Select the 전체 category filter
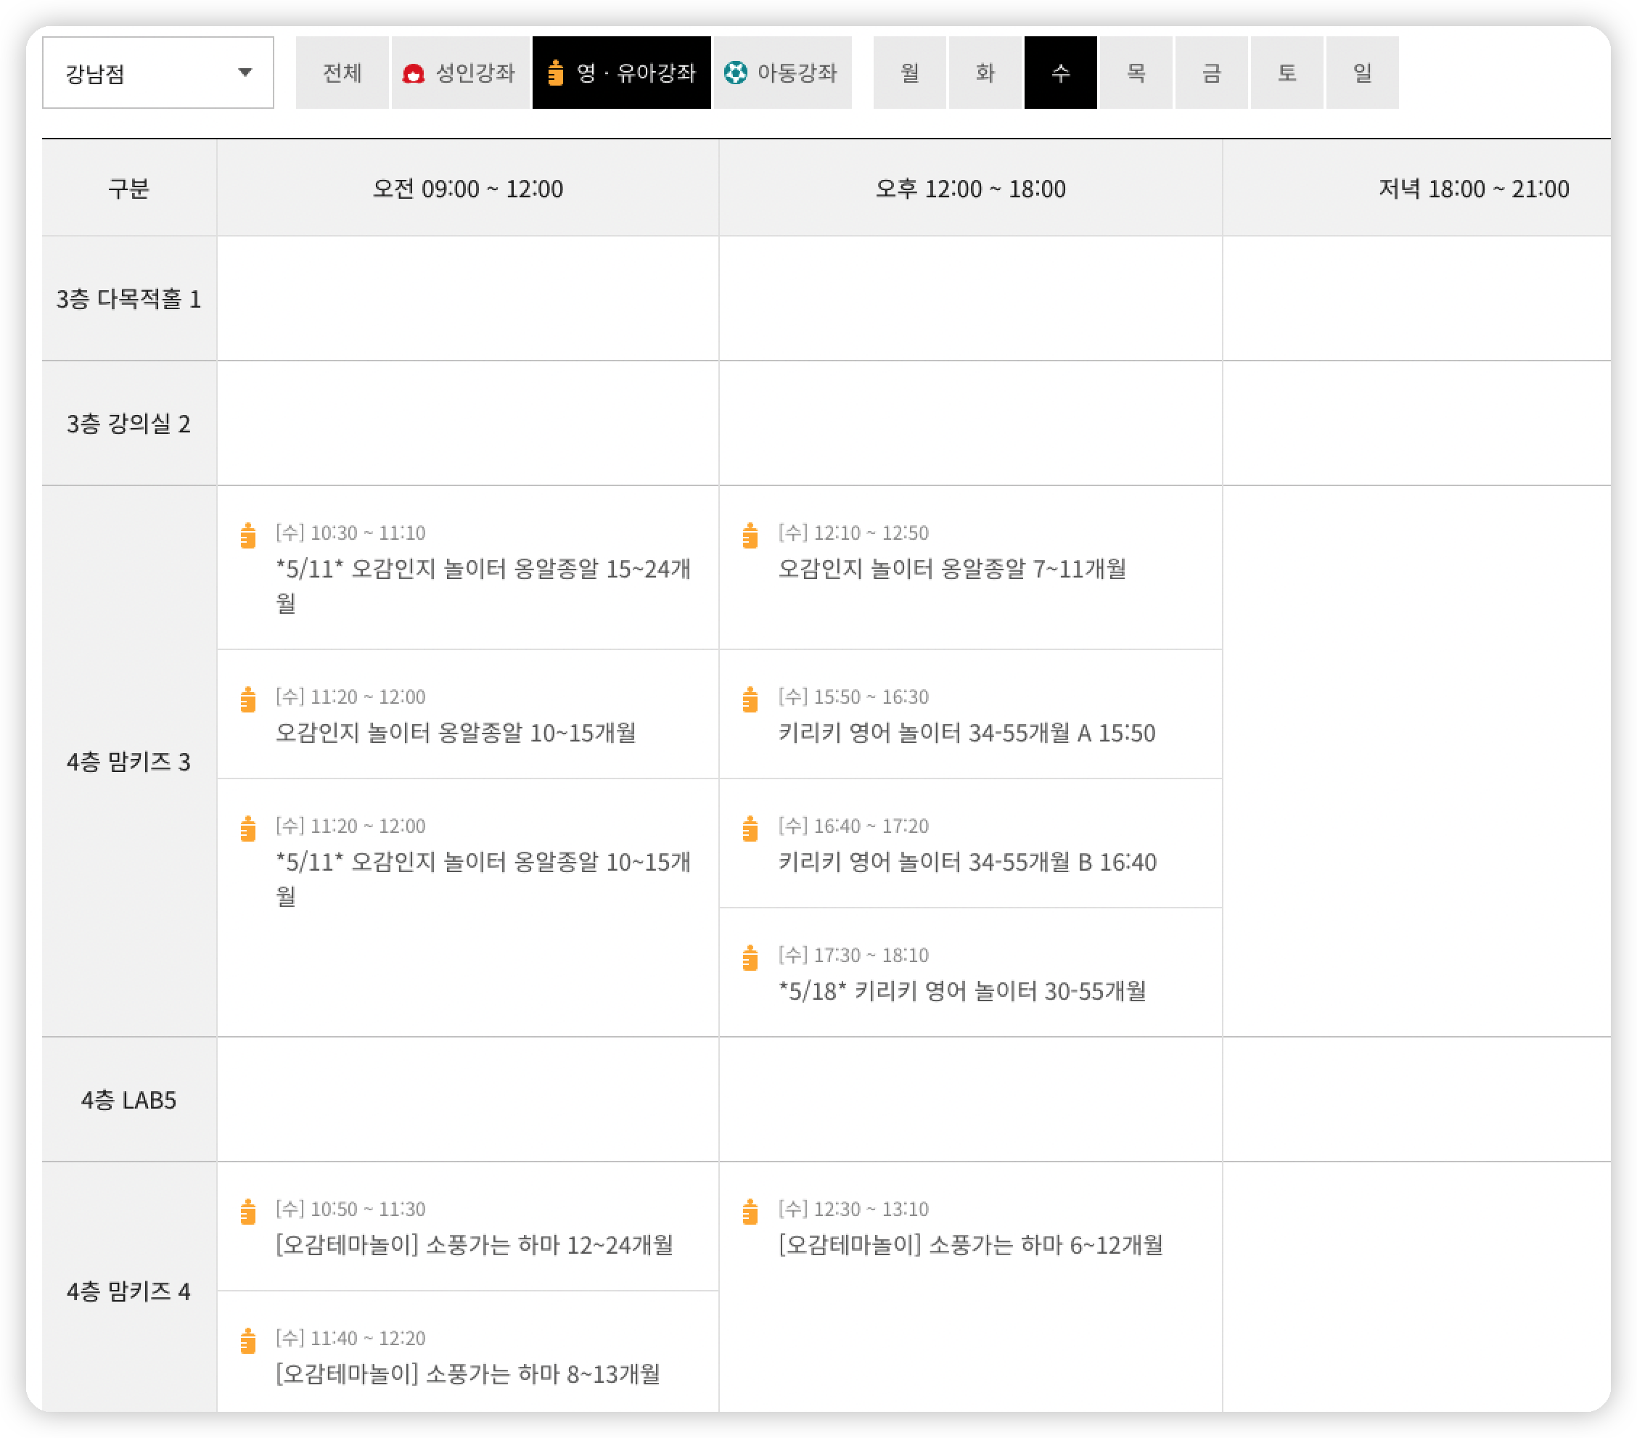The image size is (1637, 1438). point(342,73)
